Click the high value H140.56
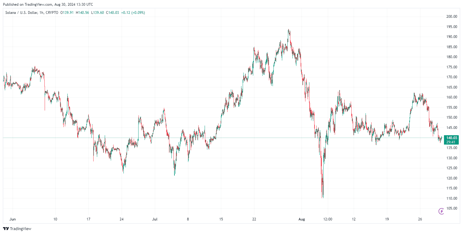Image resolution: width=463 pixels, height=234 pixels. pos(82,13)
